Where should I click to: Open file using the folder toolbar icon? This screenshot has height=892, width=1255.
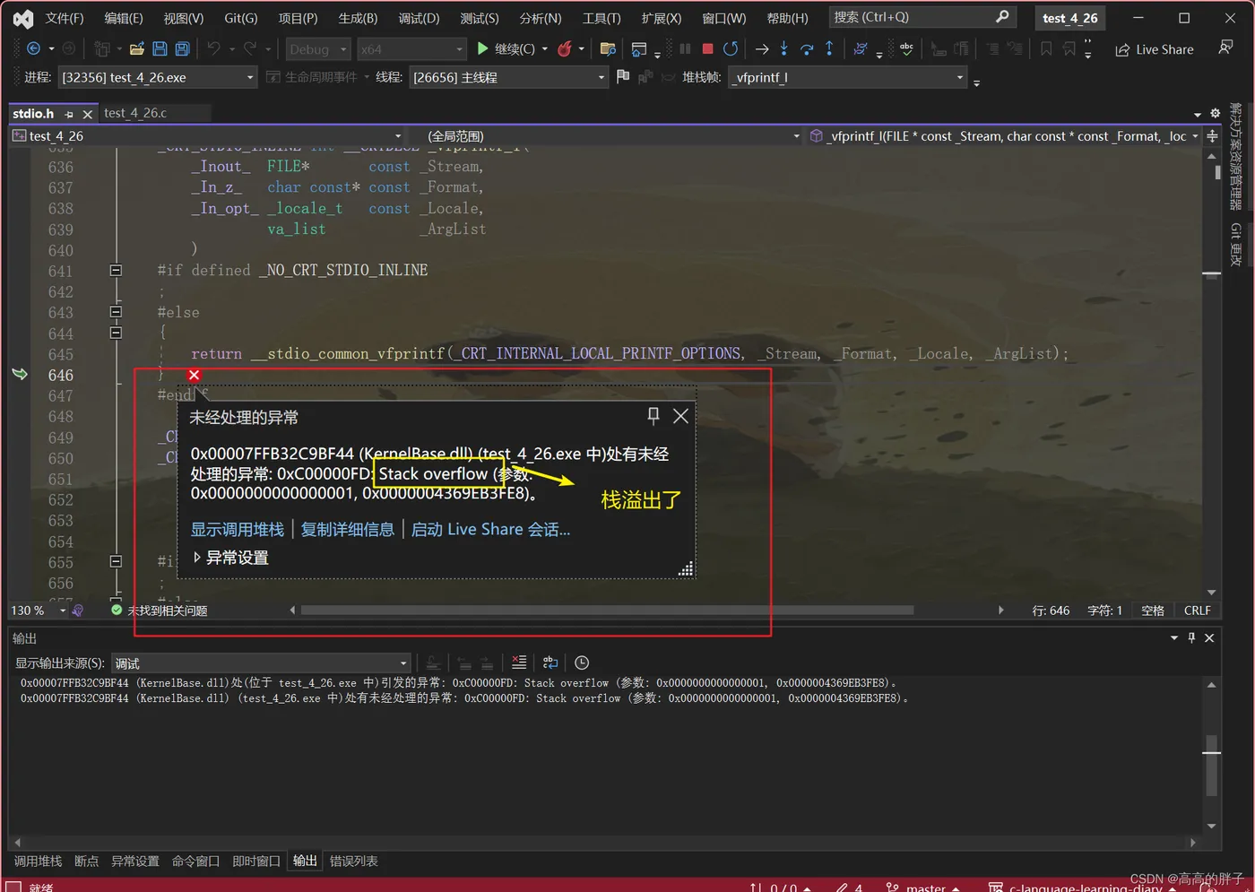136,48
